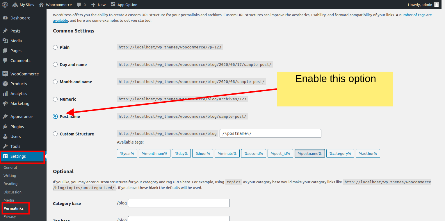Click the Woocommerce home icon in admin bar
Image resolution: width=445 pixels, height=221 pixels.
(41, 5)
